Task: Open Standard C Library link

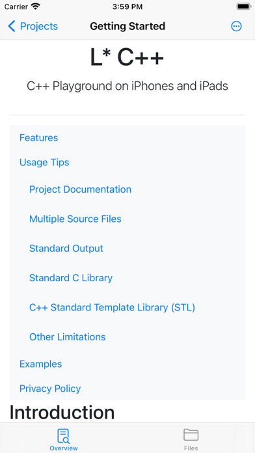Action: point(71,278)
